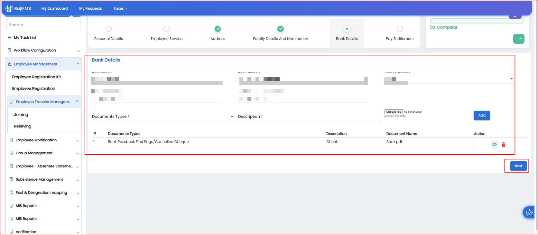Select the Bank Details step circle

pyautogui.click(x=347, y=29)
